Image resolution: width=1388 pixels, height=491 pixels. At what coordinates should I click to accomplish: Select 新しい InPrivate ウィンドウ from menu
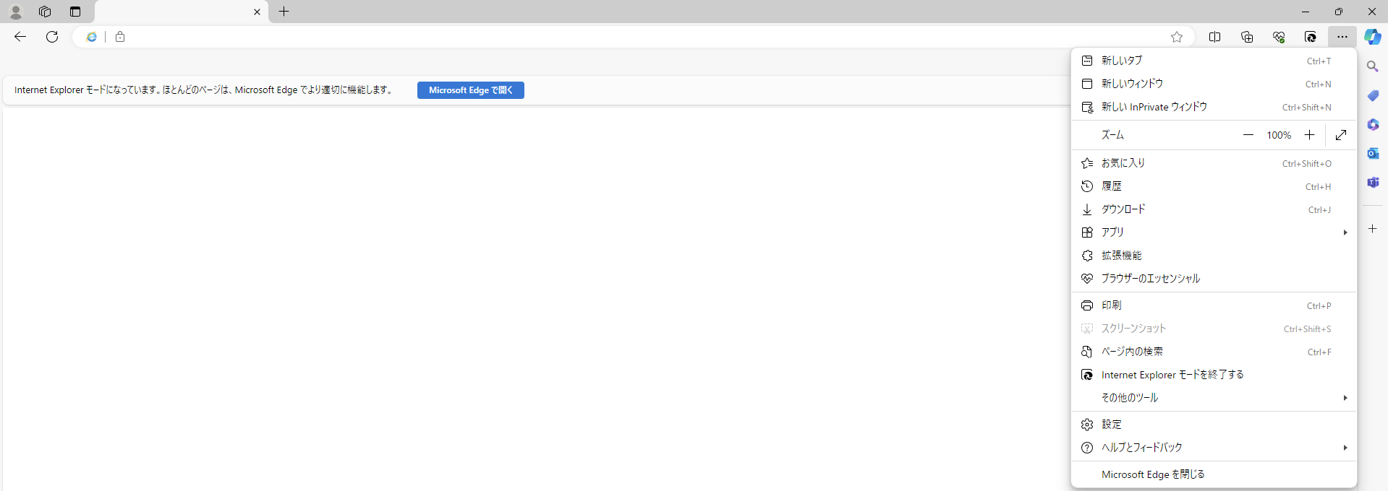coord(1154,107)
